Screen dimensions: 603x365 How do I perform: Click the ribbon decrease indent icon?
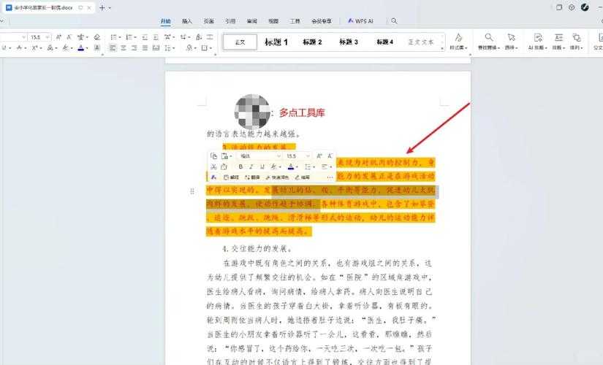click(x=145, y=37)
